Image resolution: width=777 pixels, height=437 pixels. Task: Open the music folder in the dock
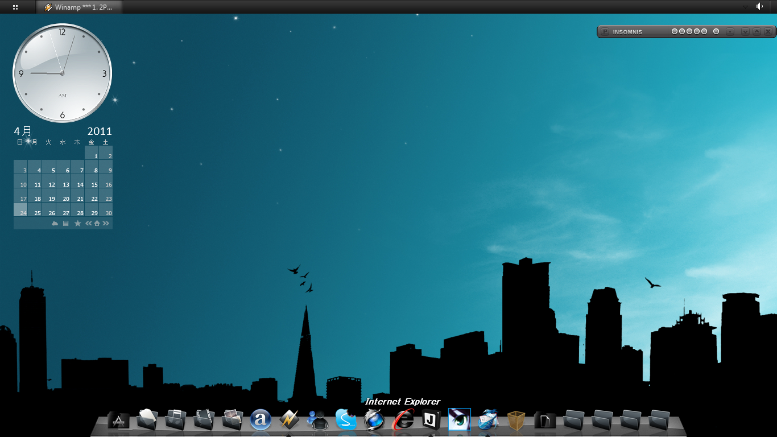tap(176, 420)
